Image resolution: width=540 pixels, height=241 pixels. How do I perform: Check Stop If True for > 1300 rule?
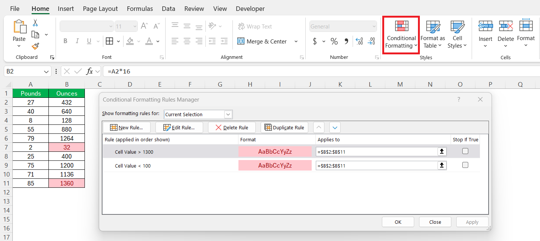coord(465,151)
